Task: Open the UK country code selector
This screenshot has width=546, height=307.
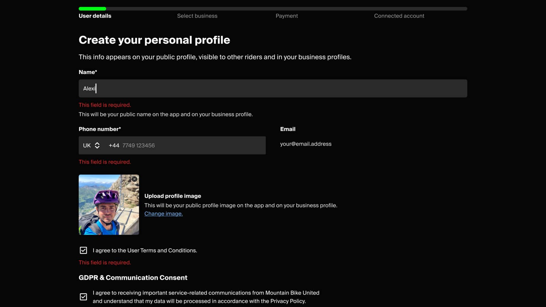Action: (91, 145)
